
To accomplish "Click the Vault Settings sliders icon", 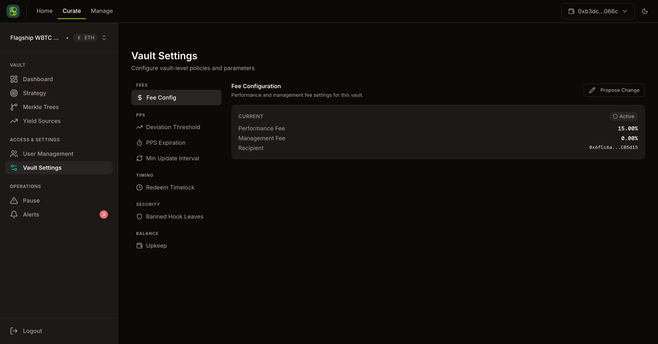I will (x=14, y=168).
